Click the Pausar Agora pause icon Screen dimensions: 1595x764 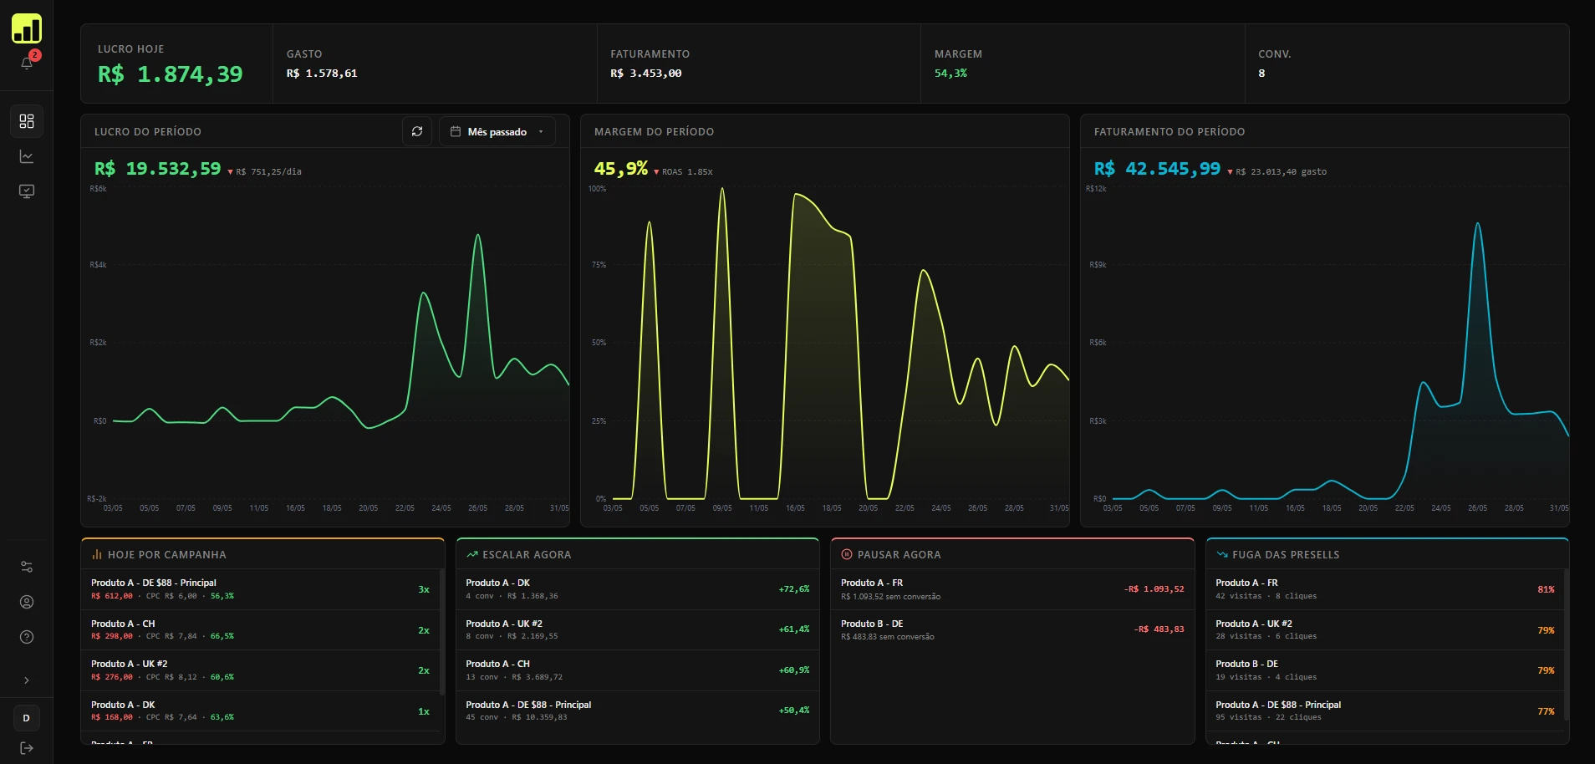pyautogui.click(x=847, y=554)
